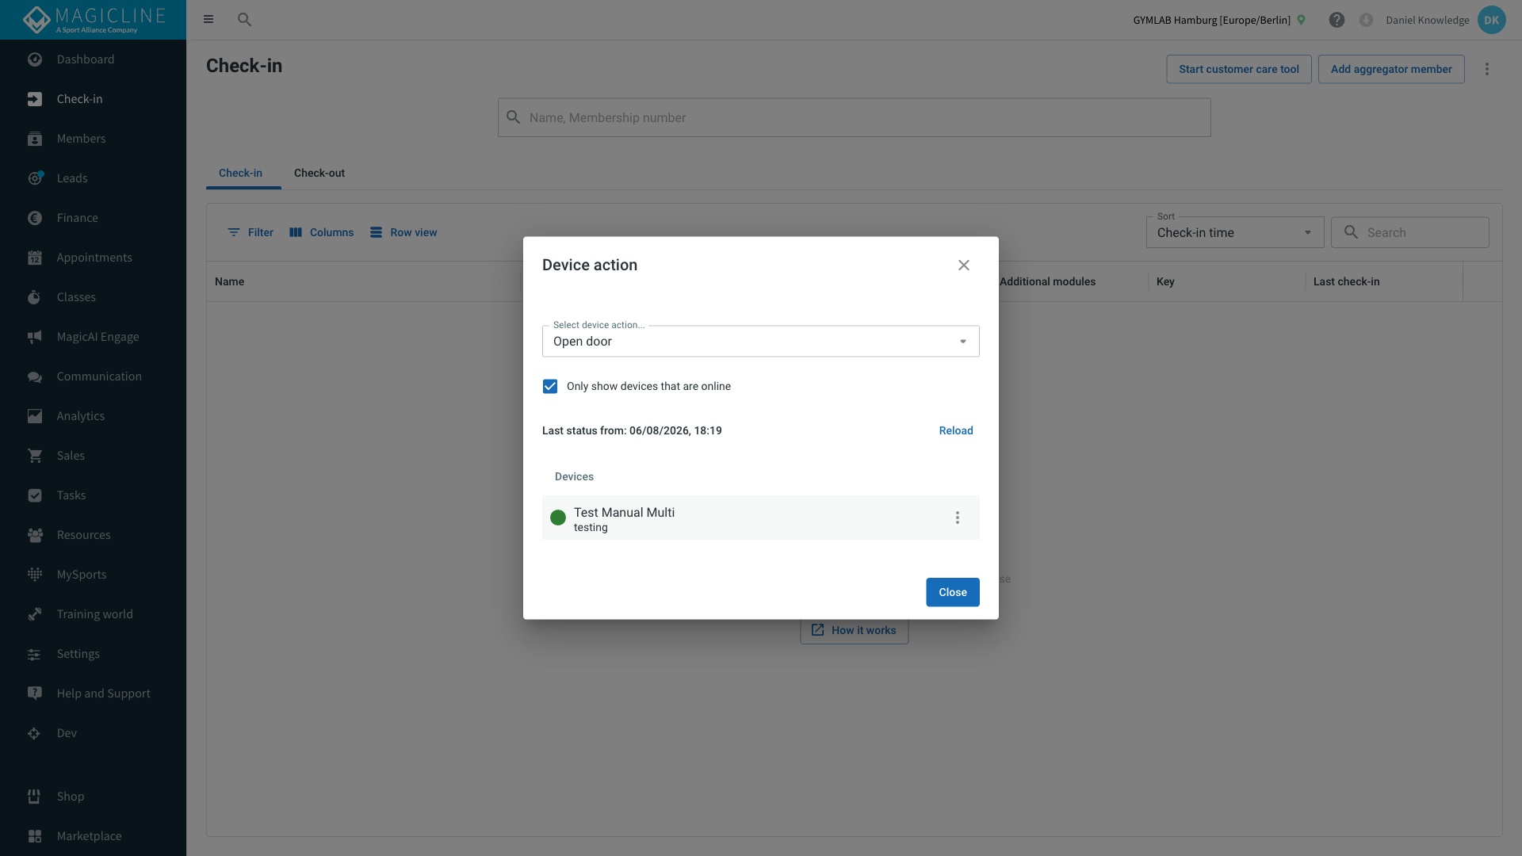The width and height of the screenshot is (1522, 856).
Task: Expand the Select device action dropdown
Action: pos(761,341)
